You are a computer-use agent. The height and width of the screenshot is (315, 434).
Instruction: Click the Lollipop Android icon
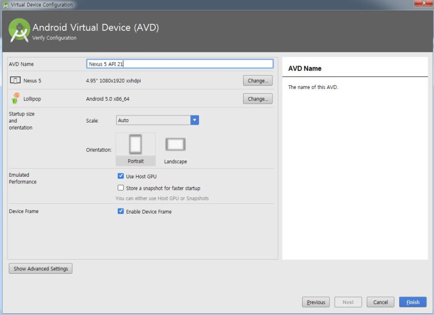[15, 99]
